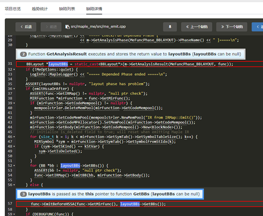This screenshot has height=216, width=263.
Task: Collapse the code fold at line 32
Action: [x=14, y=70]
